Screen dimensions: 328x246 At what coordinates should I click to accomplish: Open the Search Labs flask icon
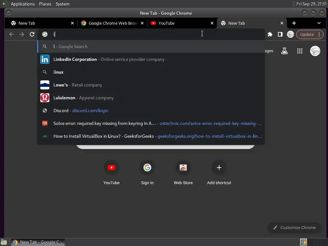click(284, 51)
